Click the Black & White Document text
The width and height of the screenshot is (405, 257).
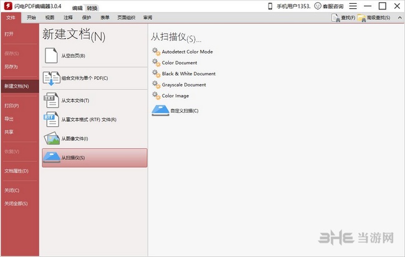click(189, 73)
